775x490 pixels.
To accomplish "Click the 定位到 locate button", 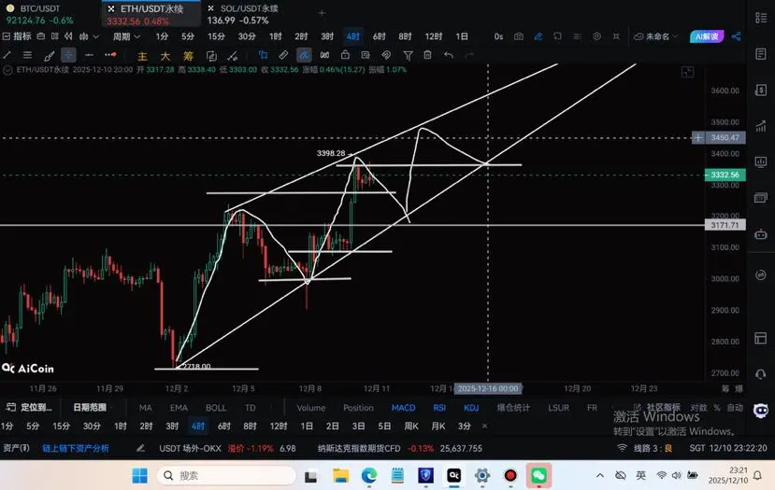I will (29, 408).
